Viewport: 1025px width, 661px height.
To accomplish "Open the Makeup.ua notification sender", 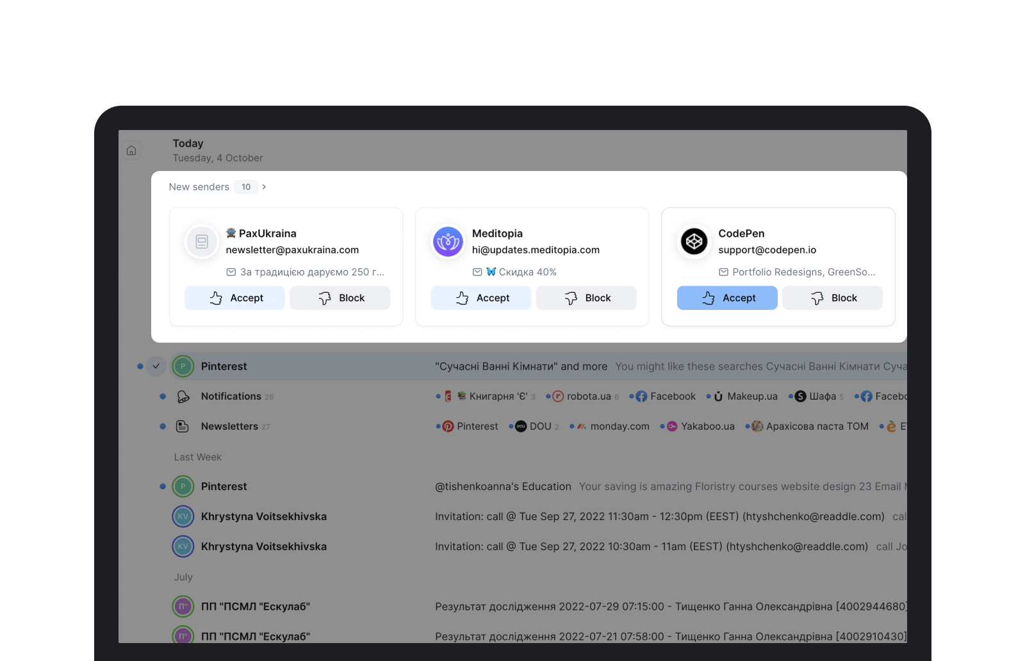I will (x=745, y=396).
